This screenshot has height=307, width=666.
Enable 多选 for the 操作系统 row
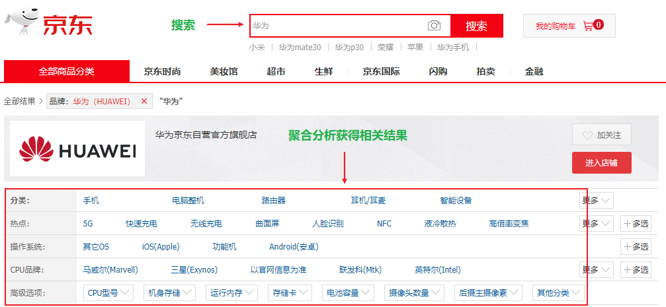[636, 246]
